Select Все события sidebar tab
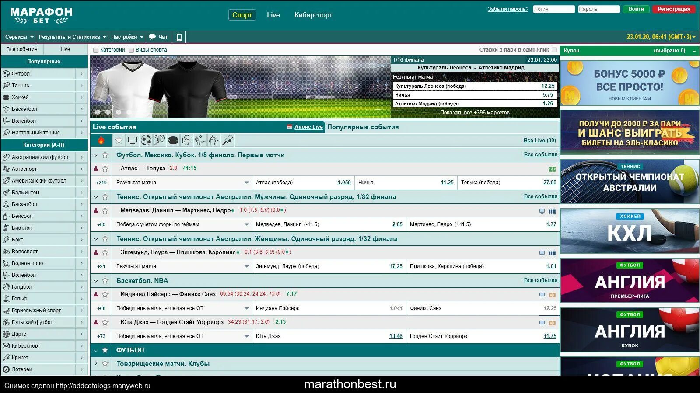The width and height of the screenshot is (700, 393). point(22,49)
